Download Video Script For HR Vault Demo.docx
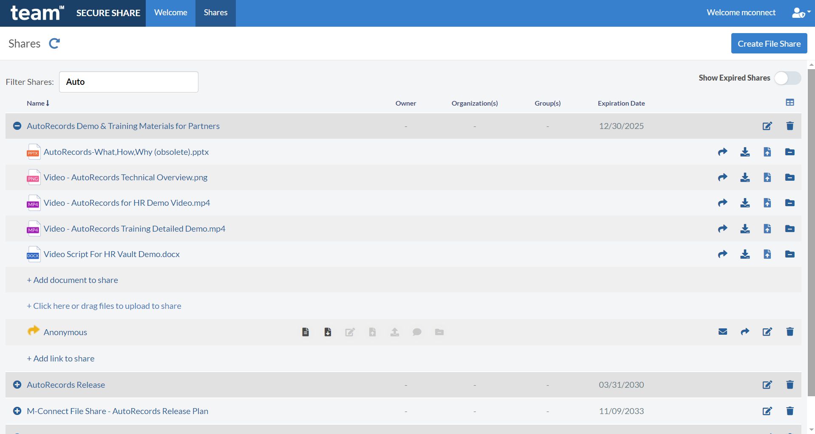This screenshot has height=434, width=815. [x=745, y=254]
